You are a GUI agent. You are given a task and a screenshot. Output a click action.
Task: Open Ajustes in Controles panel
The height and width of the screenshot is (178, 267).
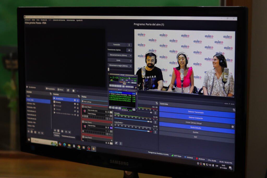[196, 132]
